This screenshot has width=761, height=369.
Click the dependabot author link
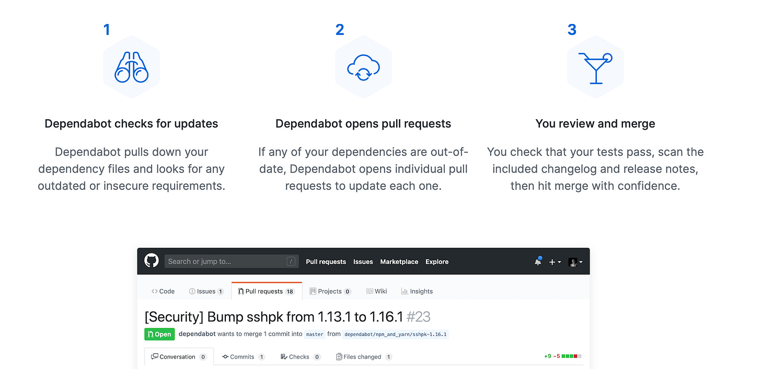coord(197,334)
